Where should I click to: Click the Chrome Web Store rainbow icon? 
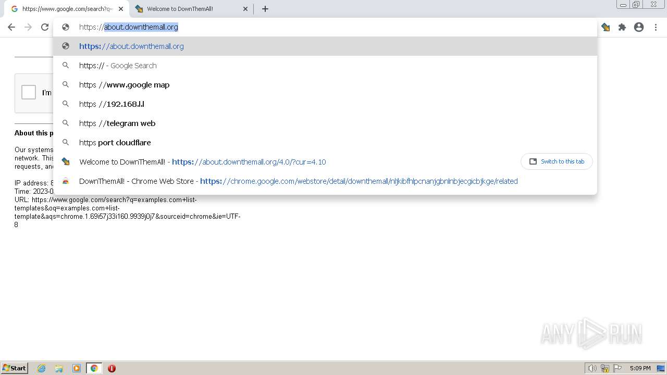coord(66,181)
